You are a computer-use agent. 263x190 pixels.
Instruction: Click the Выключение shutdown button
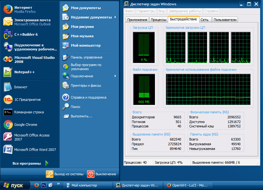(x=102, y=174)
